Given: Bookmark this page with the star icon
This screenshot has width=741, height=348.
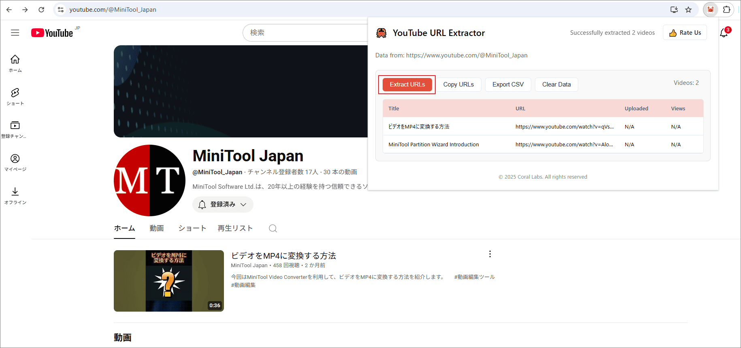Looking at the screenshot, I should [688, 10].
